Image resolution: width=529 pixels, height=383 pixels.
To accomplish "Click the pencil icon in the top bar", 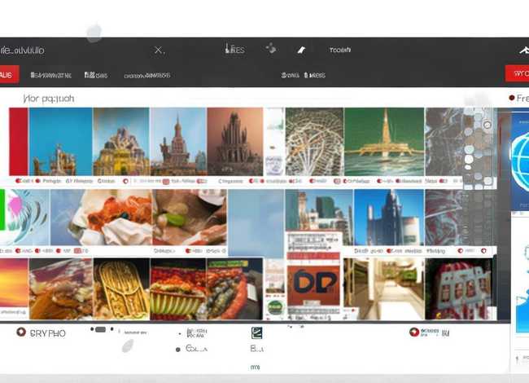I will [300, 51].
